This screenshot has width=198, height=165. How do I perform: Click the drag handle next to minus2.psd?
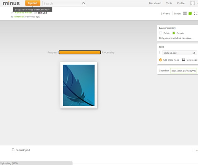click(x=160, y=53)
